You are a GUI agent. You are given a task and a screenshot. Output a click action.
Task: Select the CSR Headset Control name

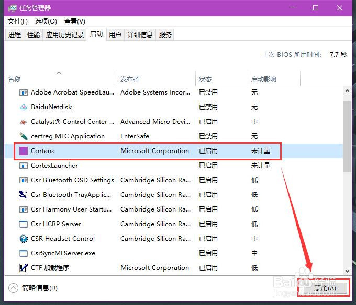coord(63,239)
